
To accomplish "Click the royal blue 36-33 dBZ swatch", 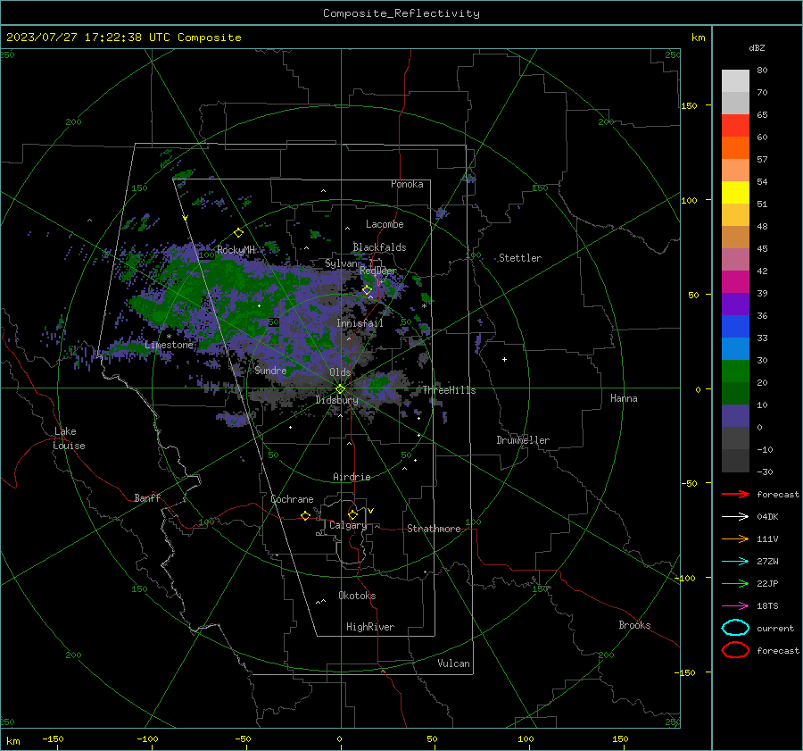I will tap(735, 327).
